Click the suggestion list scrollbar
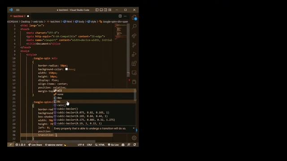The width and height of the screenshot is (287, 161). [135, 94]
